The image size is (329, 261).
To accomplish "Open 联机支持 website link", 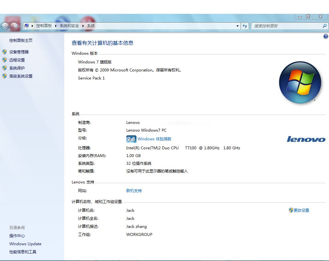I will (134, 191).
